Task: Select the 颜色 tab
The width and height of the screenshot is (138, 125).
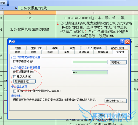Action: [34, 52]
